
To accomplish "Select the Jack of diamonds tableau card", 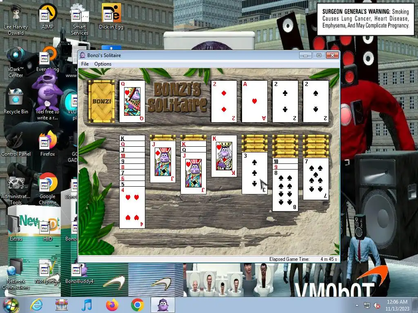I will point(163,162).
